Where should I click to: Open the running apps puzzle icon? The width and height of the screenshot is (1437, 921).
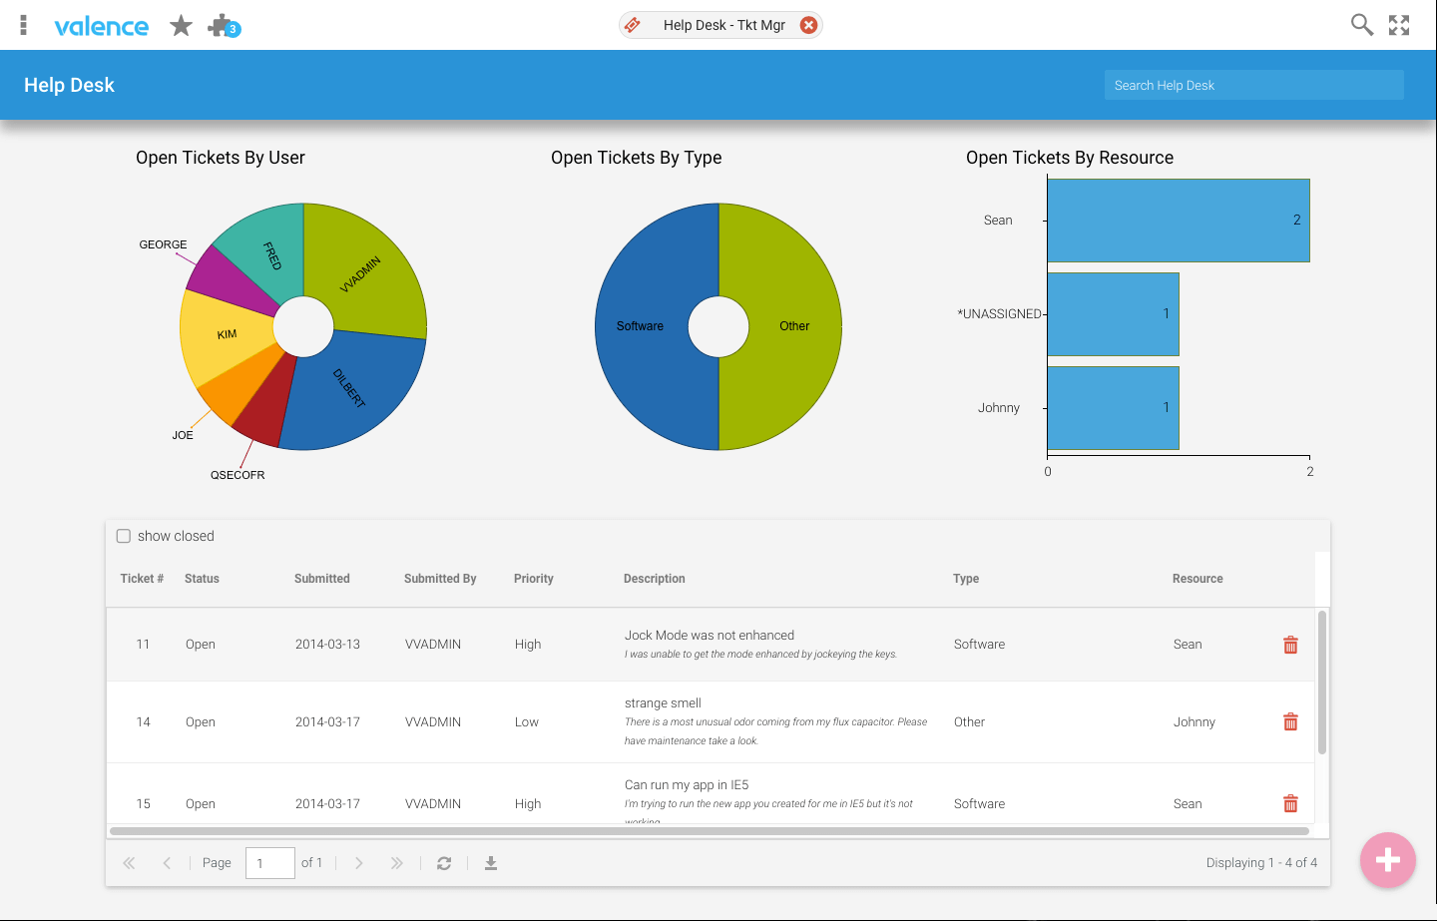coord(224,26)
